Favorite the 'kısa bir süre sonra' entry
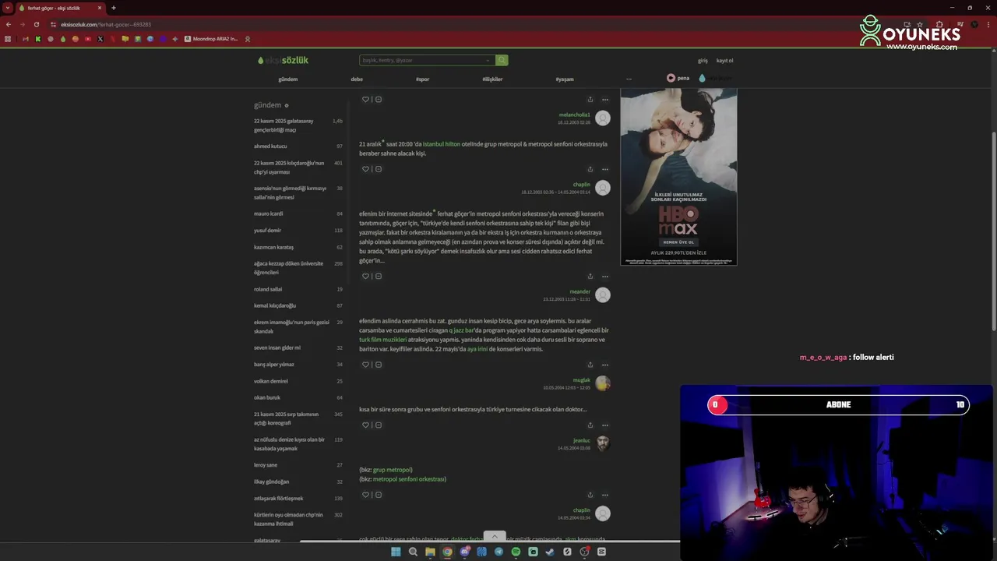The image size is (997, 561). pos(365,425)
